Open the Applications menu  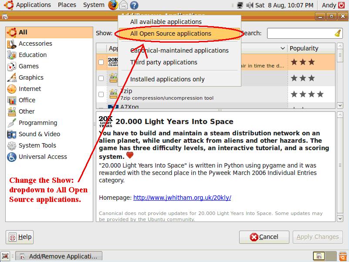click(34, 5)
